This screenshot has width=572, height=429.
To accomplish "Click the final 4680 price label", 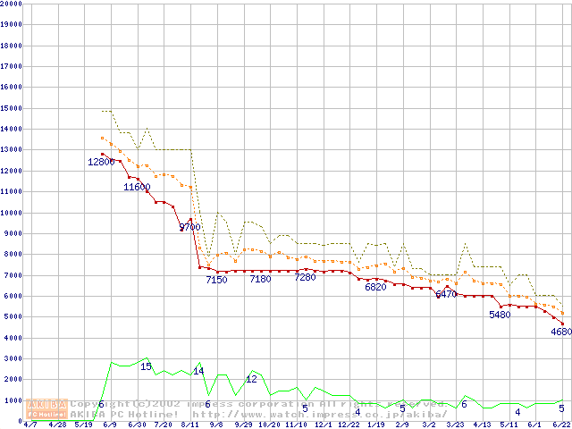I will click(560, 332).
